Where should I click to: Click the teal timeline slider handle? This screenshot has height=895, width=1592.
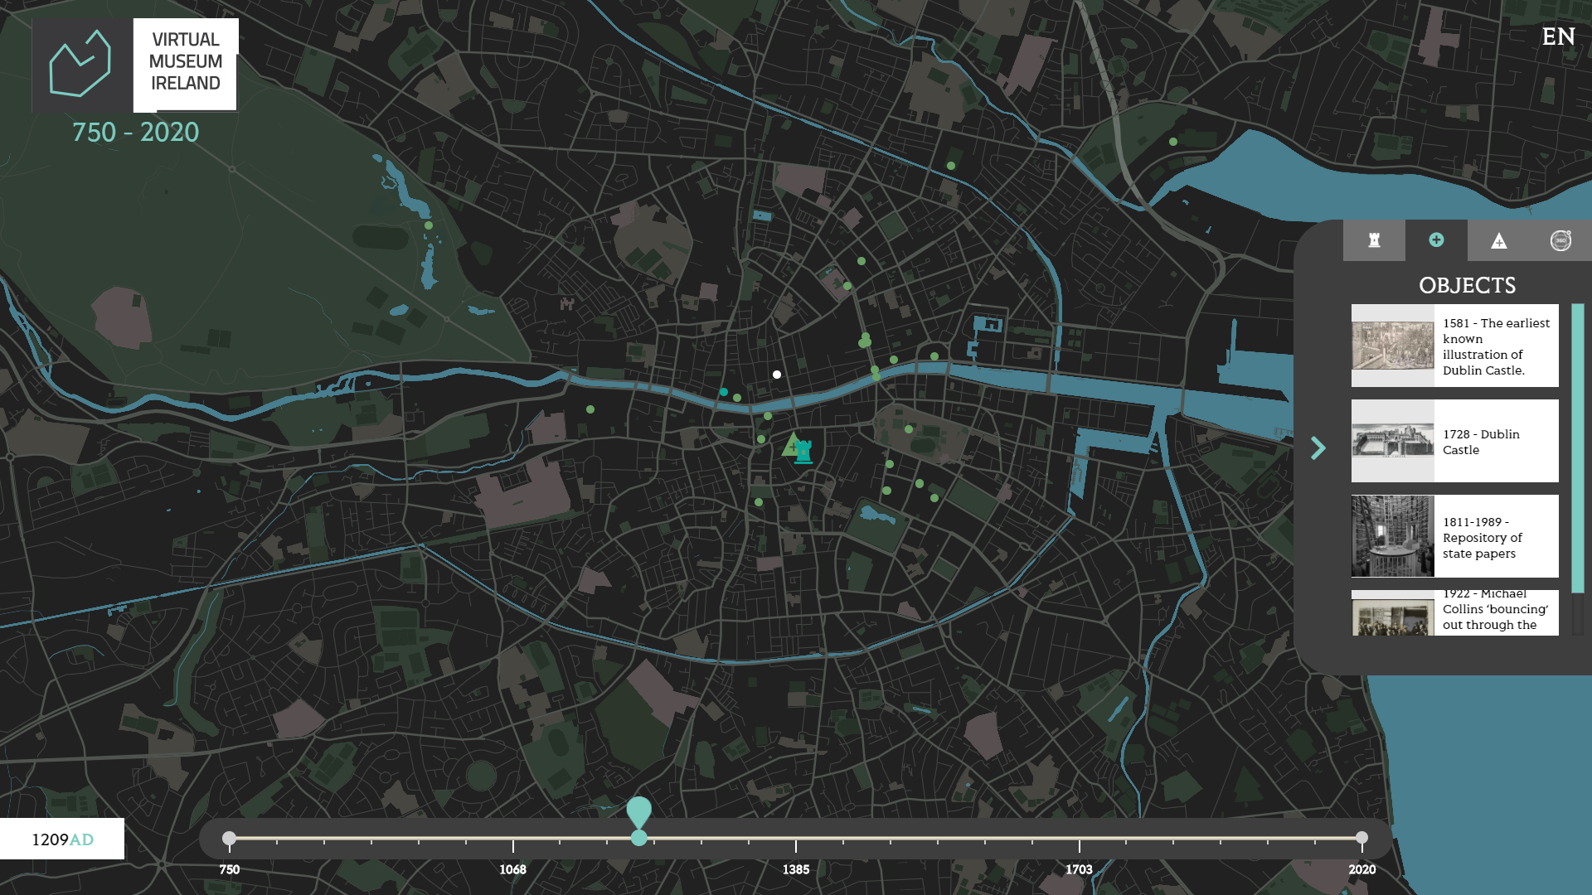[638, 838]
